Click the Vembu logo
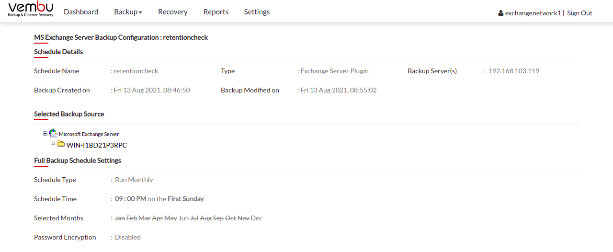 [x=31, y=10]
